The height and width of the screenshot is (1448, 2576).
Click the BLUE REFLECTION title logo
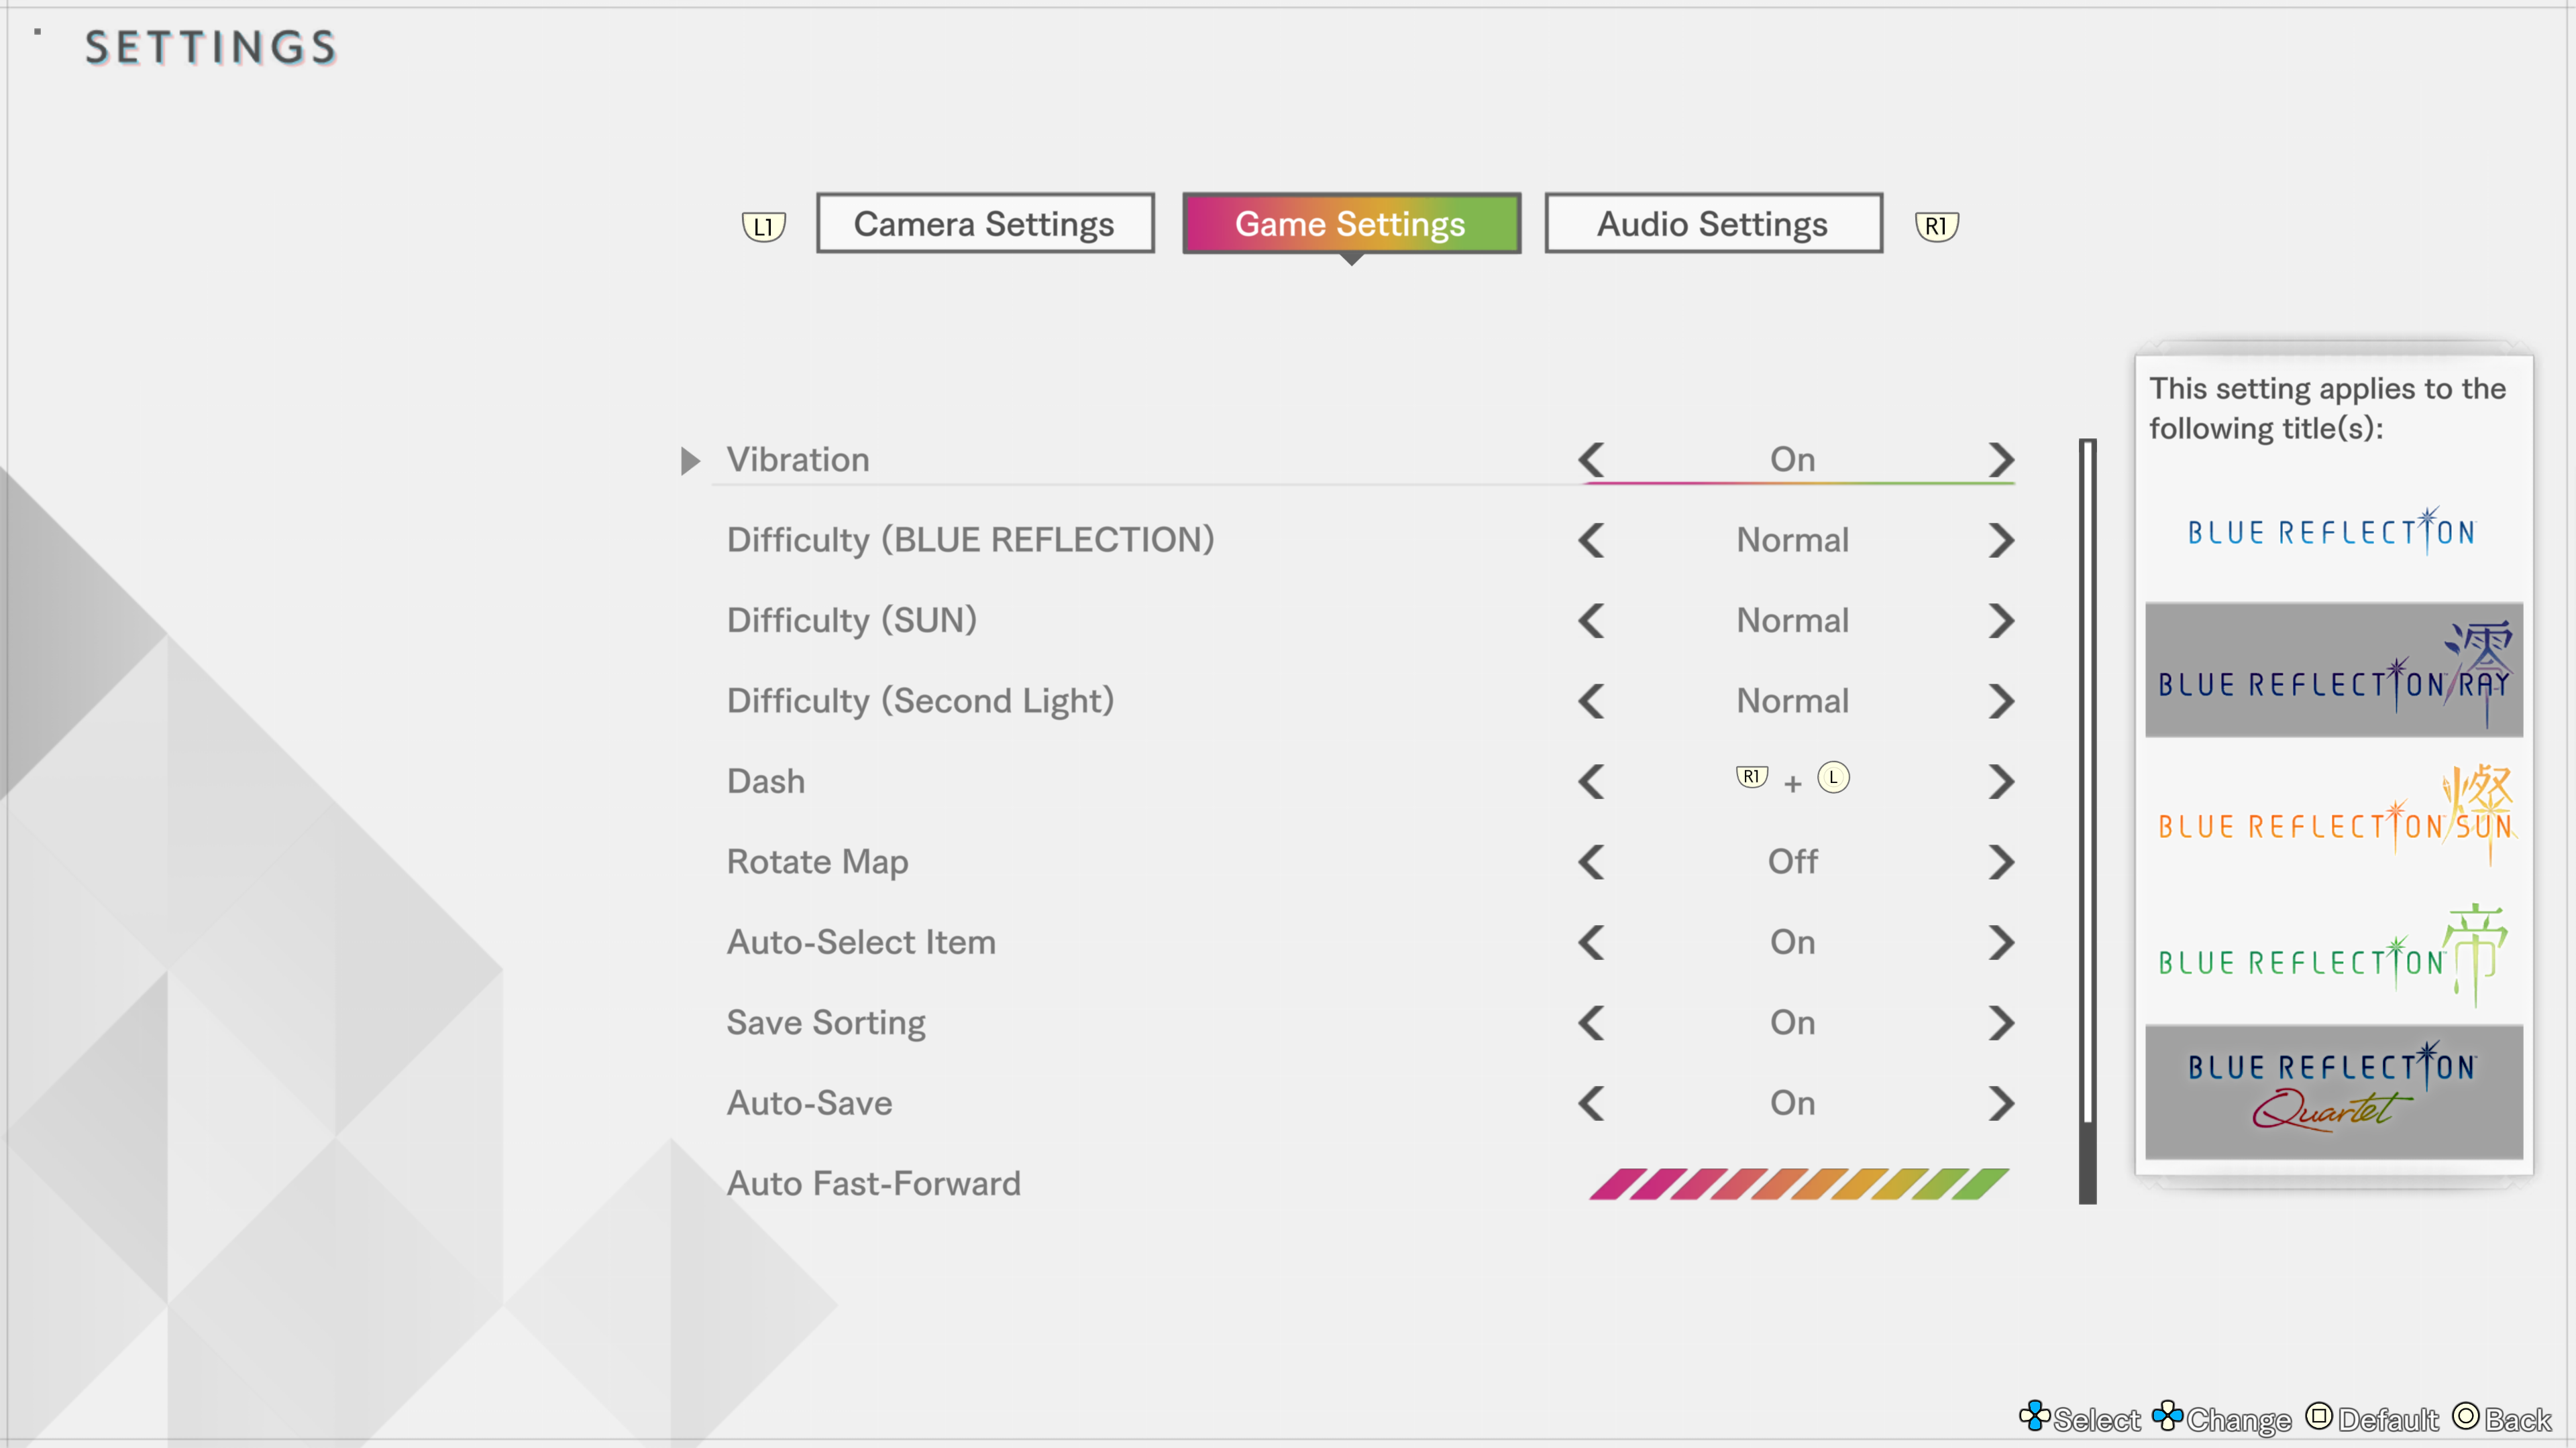click(2333, 531)
